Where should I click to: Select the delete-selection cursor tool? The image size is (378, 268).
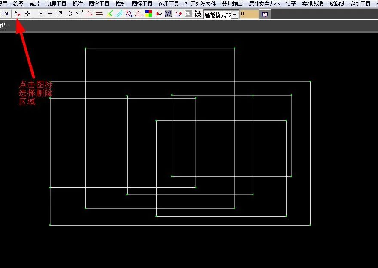click(x=17, y=14)
